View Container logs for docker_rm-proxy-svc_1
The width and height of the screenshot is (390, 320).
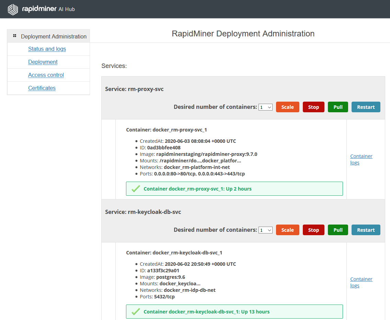(x=361, y=159)
